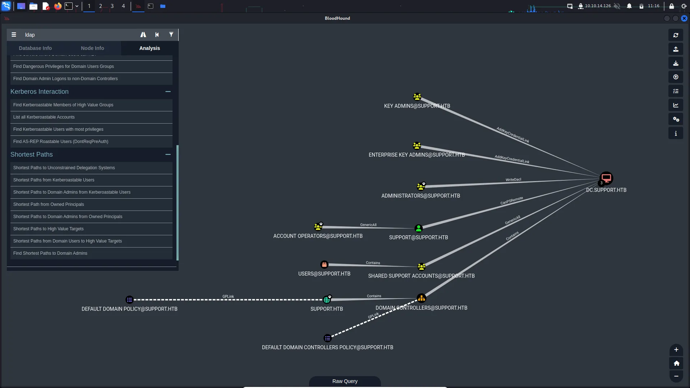Click the WriteDacl edge label

click(x=513, y=180)
